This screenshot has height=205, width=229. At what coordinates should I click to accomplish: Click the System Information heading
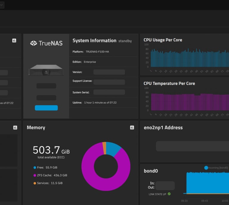click(x=94, y=41)
